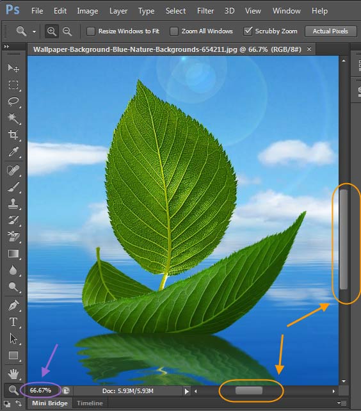
Task: Click the status bar Bridge export icon
Action: pyautogui.click(x=66, y=391)
